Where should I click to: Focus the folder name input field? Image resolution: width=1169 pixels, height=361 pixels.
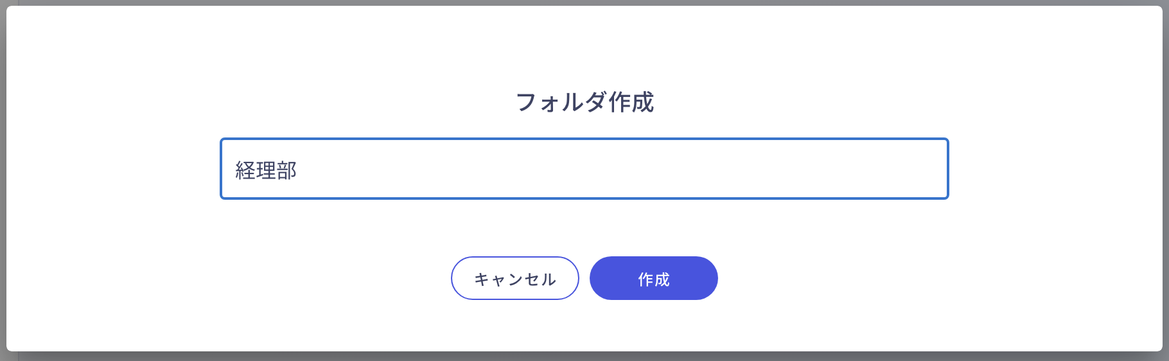click(584, 169)
